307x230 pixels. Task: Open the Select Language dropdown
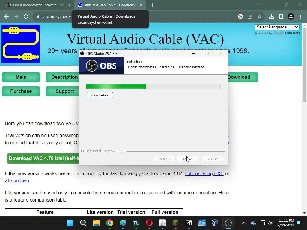pos(277,27)
